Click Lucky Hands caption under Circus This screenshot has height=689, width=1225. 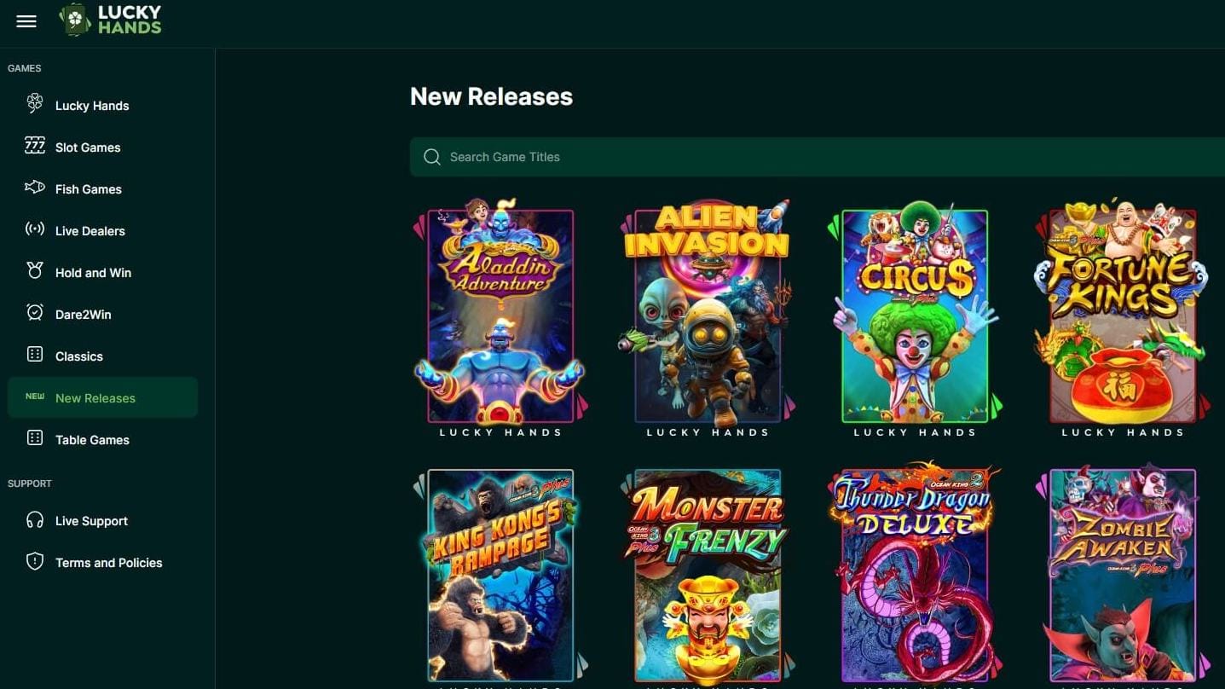click(915, 432)
